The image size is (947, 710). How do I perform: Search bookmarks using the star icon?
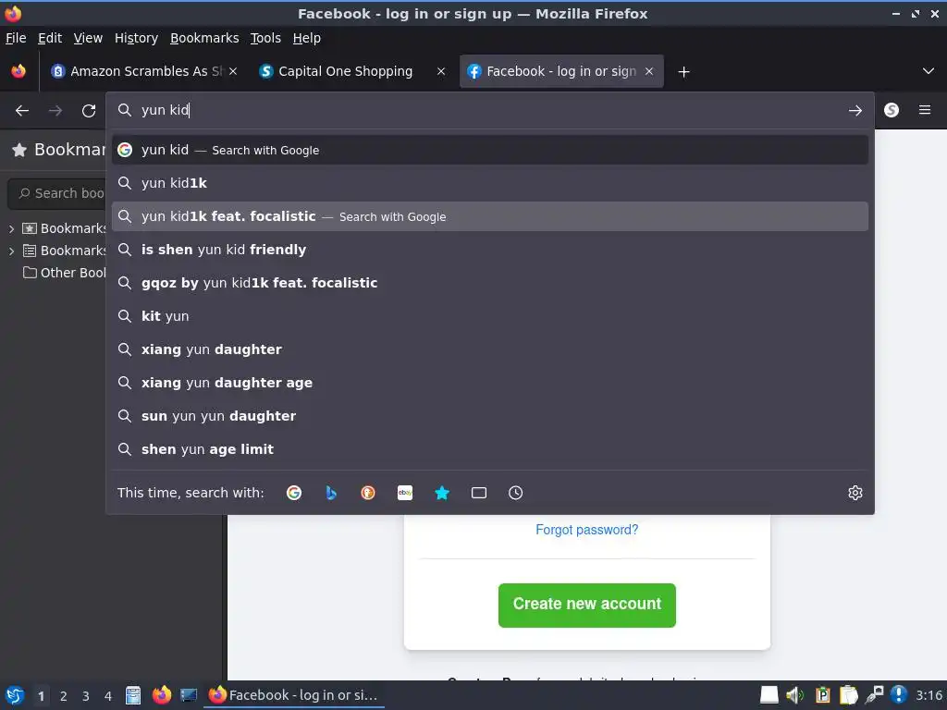click(442, 493)
